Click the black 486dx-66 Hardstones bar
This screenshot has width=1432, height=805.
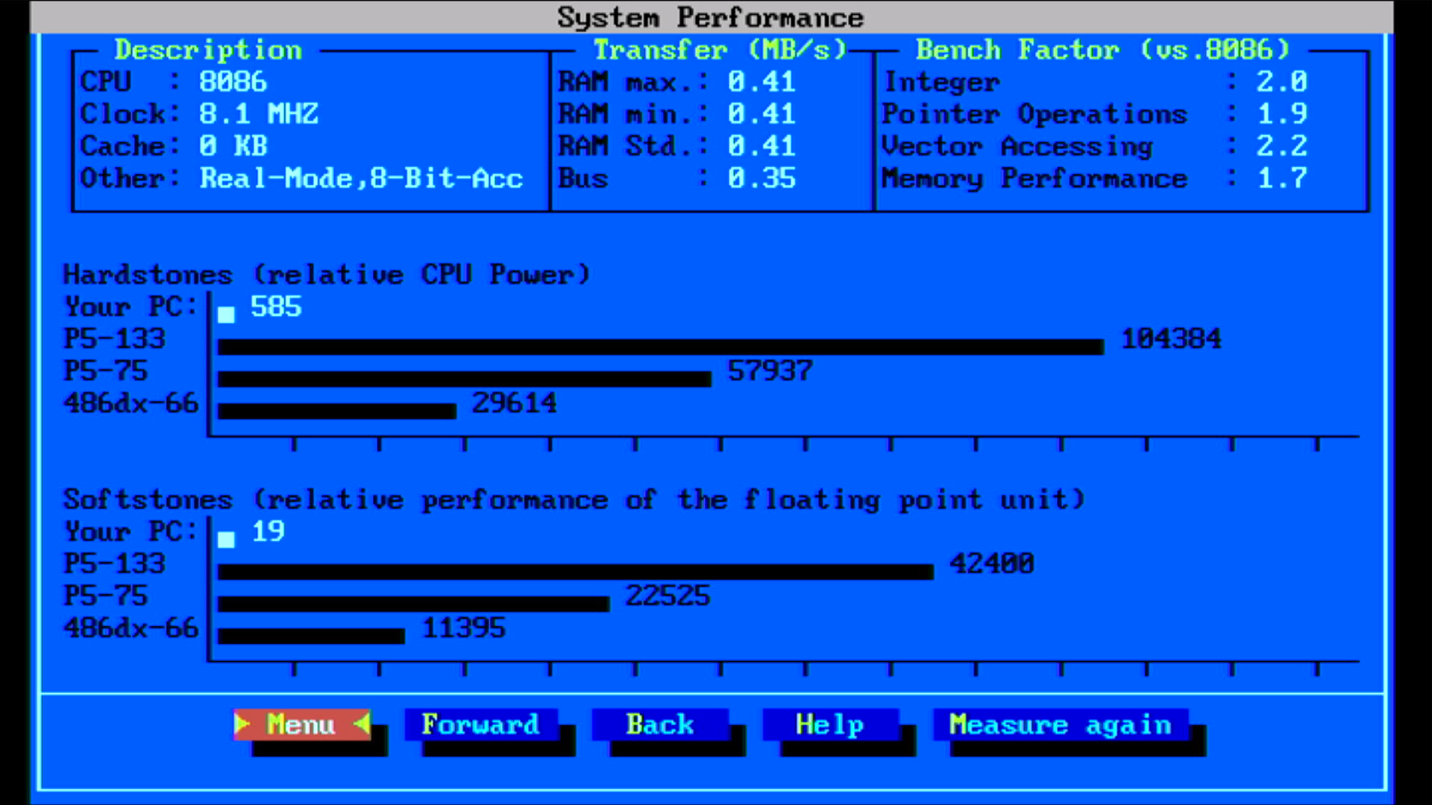pyautogui.click(x=337, y=411)
